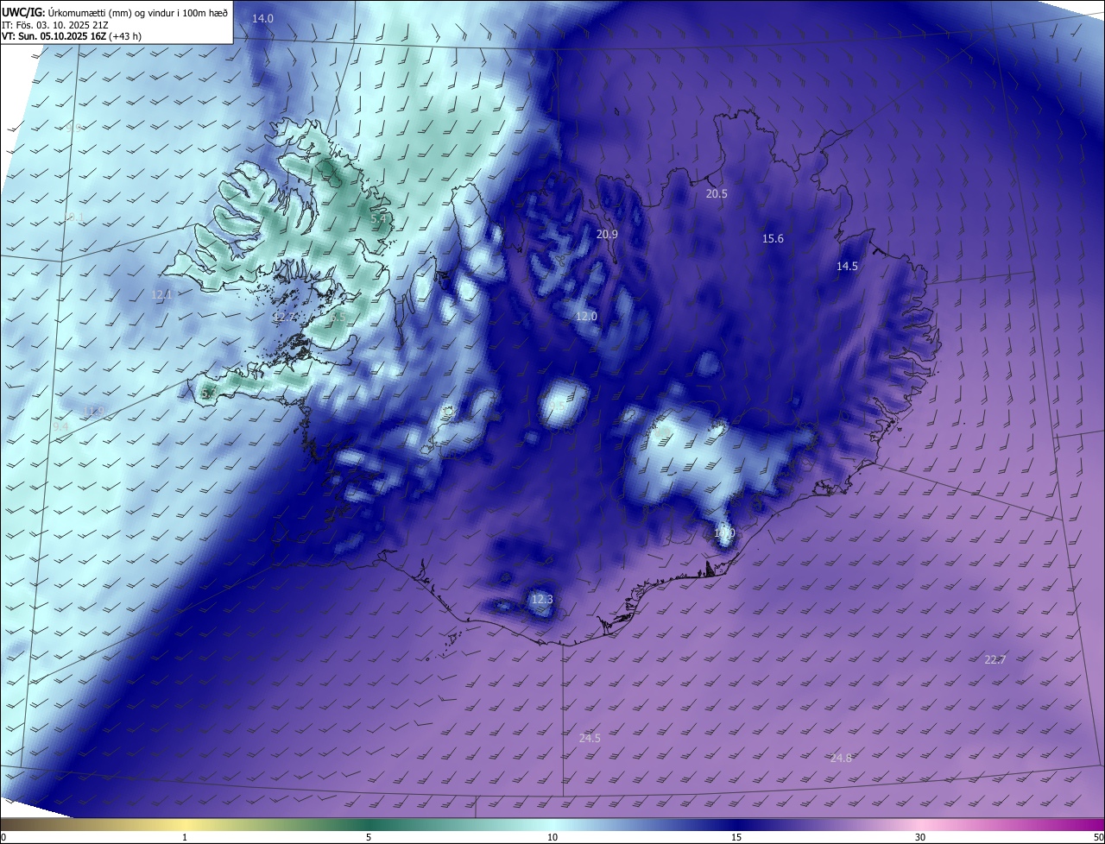Screen dimensions: 1105x844
Task: Click the 14.5 value in northeast Iceland
Action: point(847,267)
